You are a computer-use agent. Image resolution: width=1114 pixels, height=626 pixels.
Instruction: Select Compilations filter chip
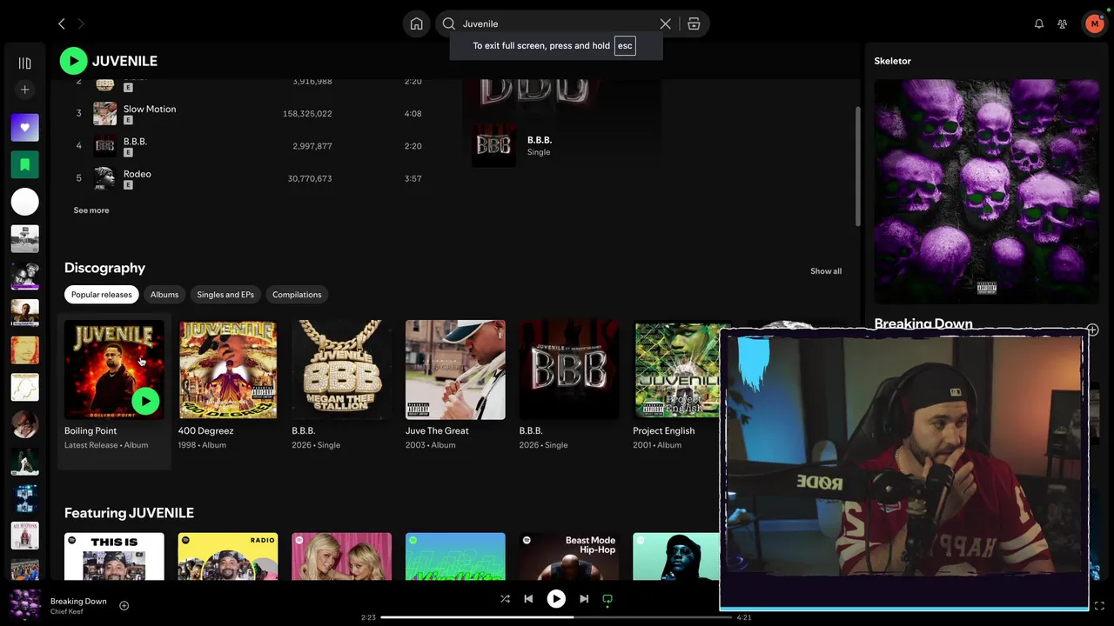click(x=297, y=295)
